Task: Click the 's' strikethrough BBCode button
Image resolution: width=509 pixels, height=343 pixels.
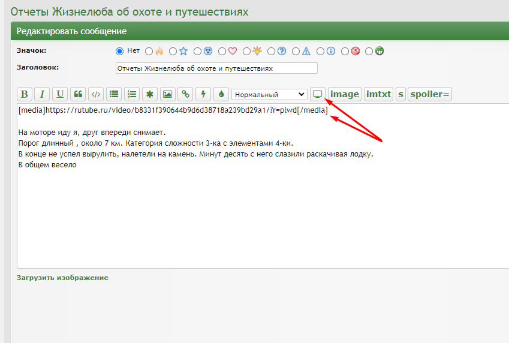Action: pyautogui.click(x=400, y=94)
